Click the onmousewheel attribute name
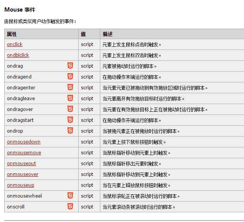Image resolution: width=244 pixels, height=222 pixels. pos(24,196)
